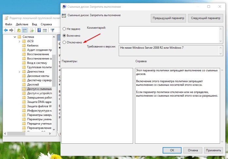Open help with the blue question icon
This screenshot has height=159, width=228.
(39, 30)
